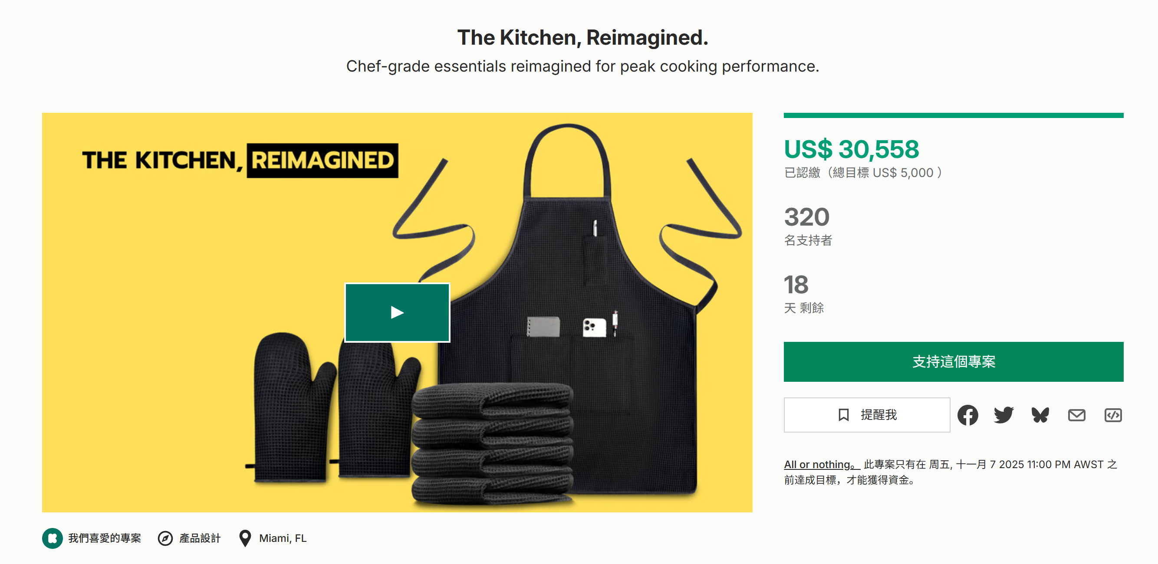Click the 320 backers count
The height and width of the screenshot is (564, 1158).
[806, 217]
